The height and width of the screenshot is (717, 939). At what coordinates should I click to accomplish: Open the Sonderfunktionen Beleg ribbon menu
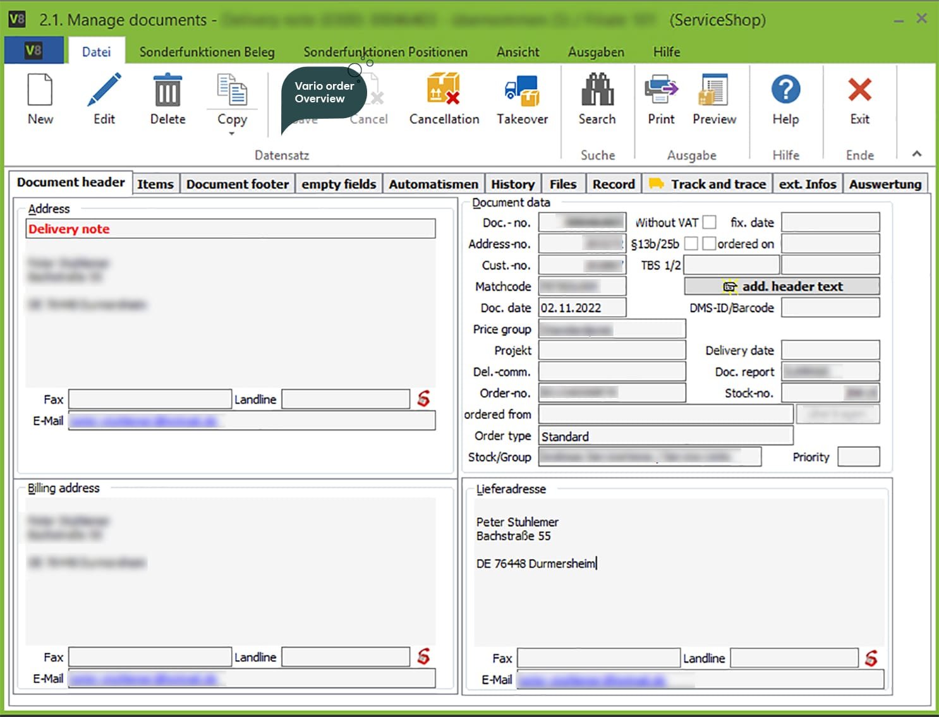pos(207,52)
